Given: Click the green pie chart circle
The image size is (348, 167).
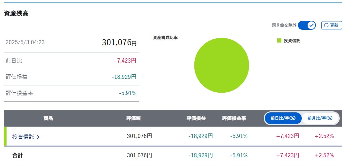Looking at the screenshot, I should [222, 65].
